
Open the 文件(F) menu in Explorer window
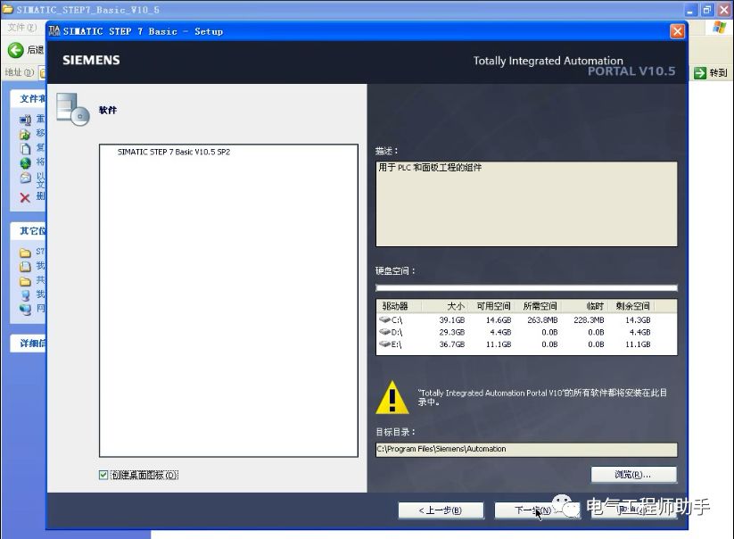pyautogui.click(x=22, y=27)
